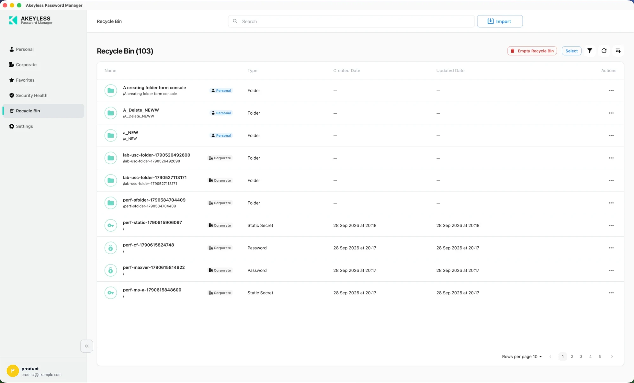Image resolution: width=634 pixels, height=383 pixels.
Task: Click the Select button
Action: click(572, 51)
